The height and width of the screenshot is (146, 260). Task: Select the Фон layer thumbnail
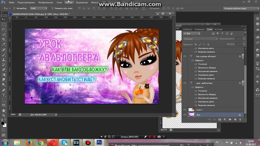coord(191,114)
